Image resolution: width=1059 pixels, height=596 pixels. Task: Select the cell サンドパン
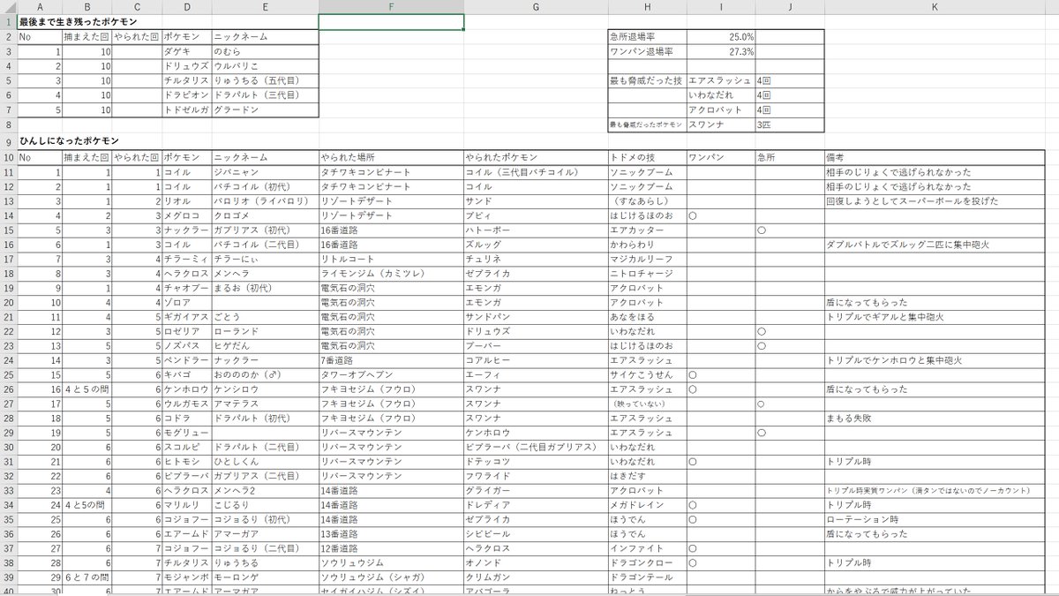(x=536, y=317)
